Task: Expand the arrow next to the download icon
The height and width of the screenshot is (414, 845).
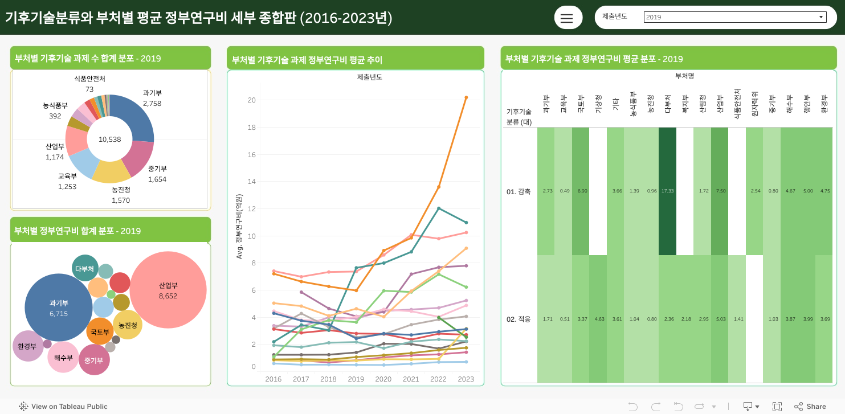Action: click(758, 406)
